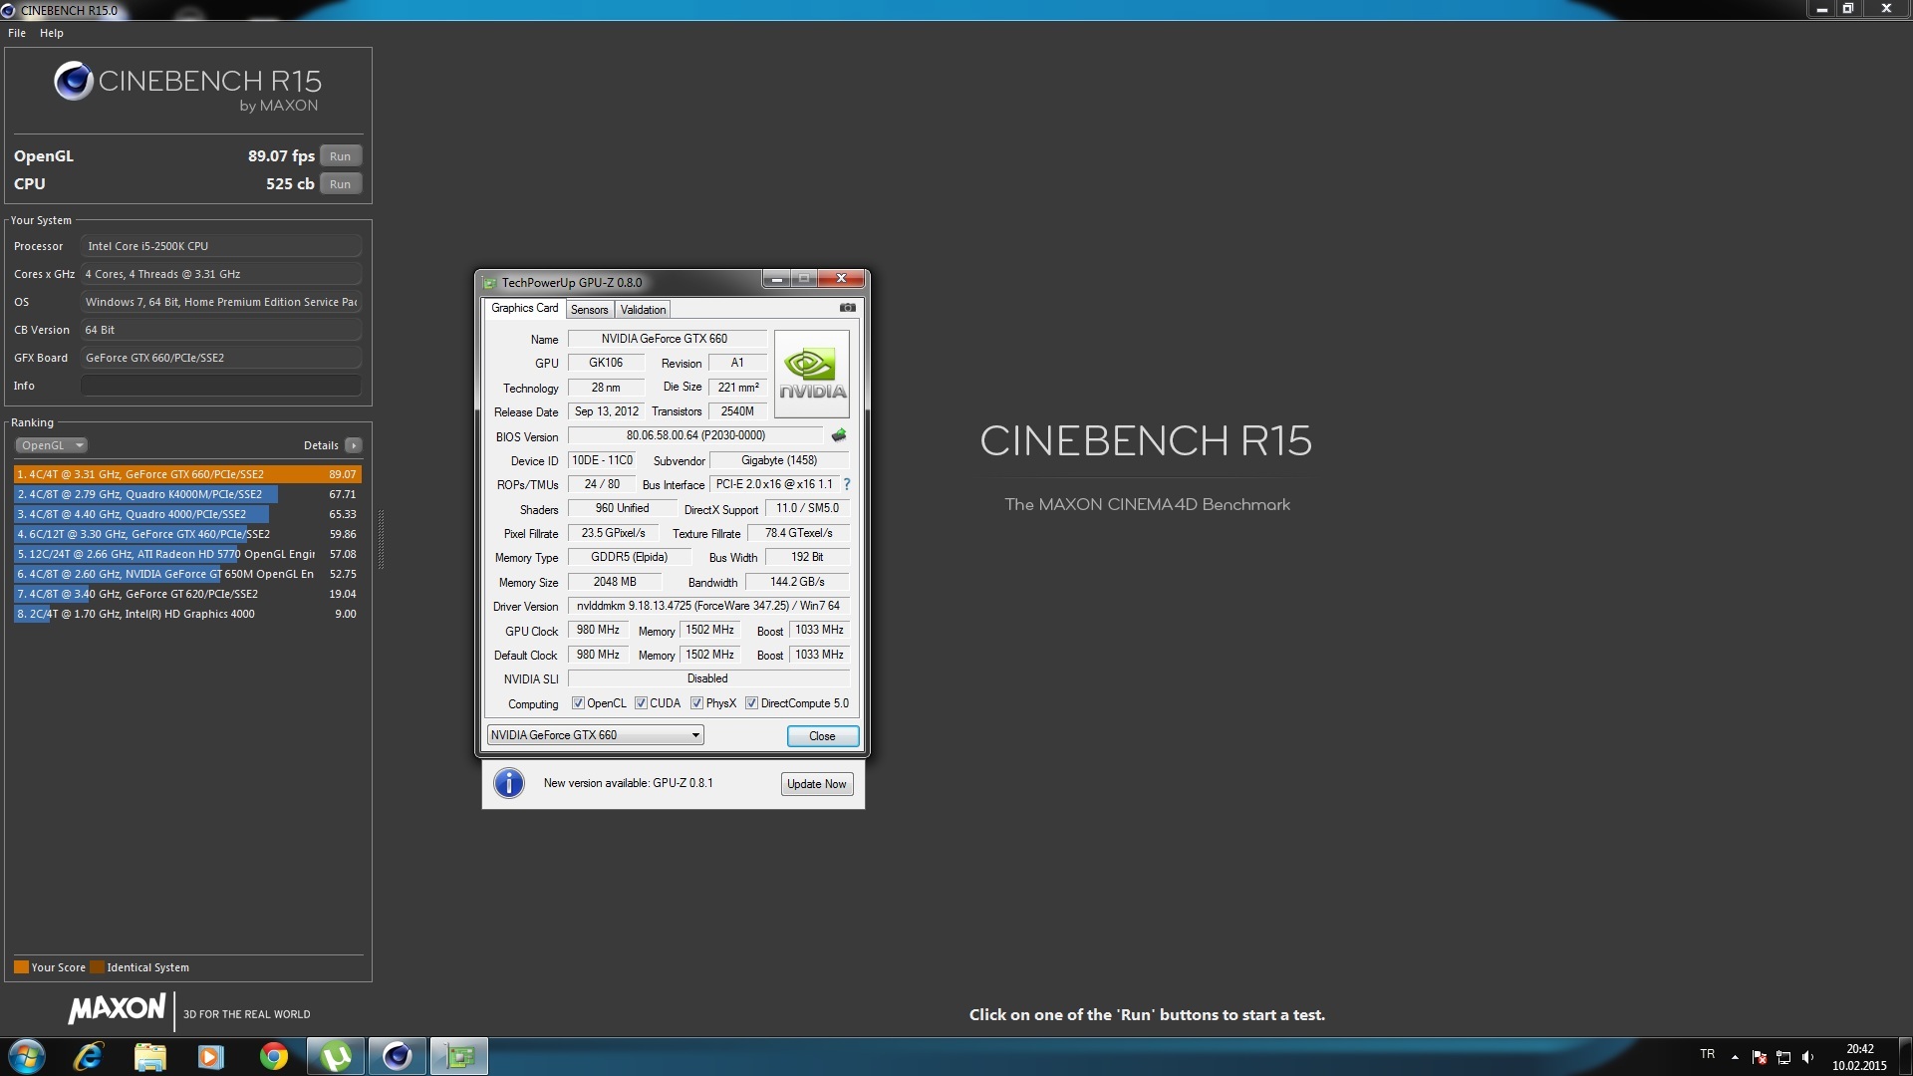Click the GPU-Z NVIDIA logo icon
1913x1076 pixels.
(811, 371)
